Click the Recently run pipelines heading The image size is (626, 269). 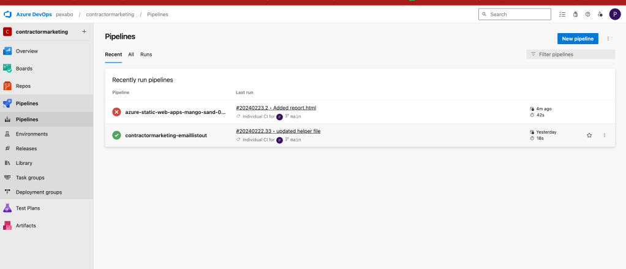(x=143, y=80)
